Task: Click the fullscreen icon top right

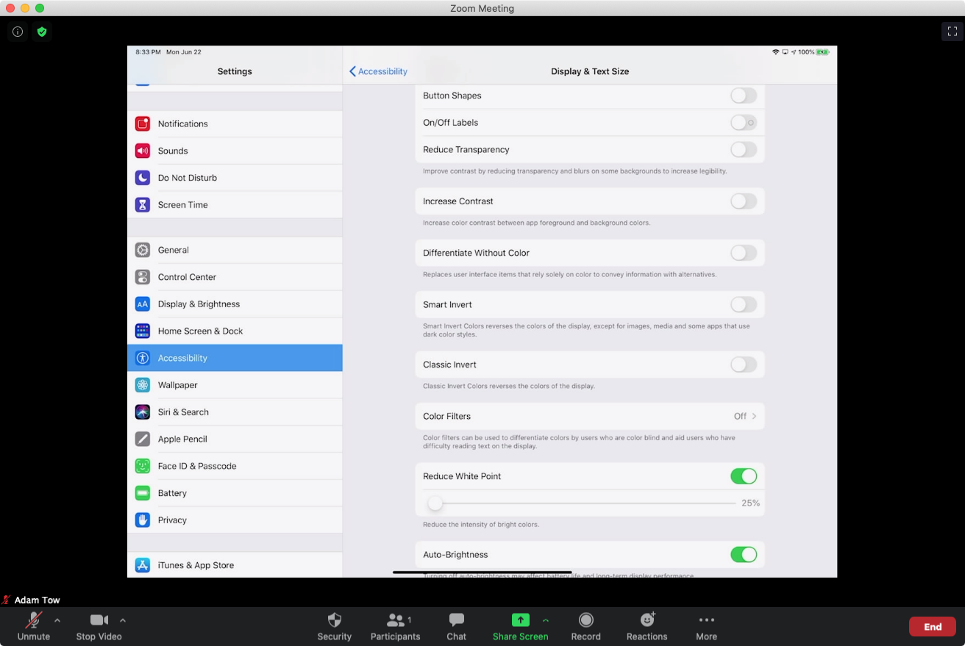Action: (952, 32)
